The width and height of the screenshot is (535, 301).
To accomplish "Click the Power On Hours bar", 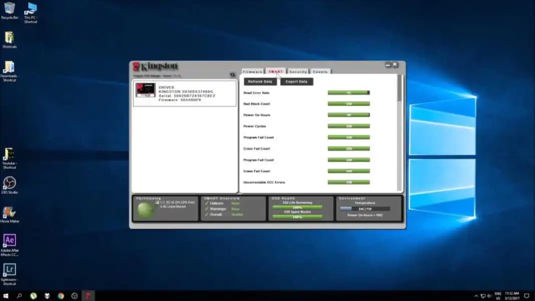I will click(349, 115).
